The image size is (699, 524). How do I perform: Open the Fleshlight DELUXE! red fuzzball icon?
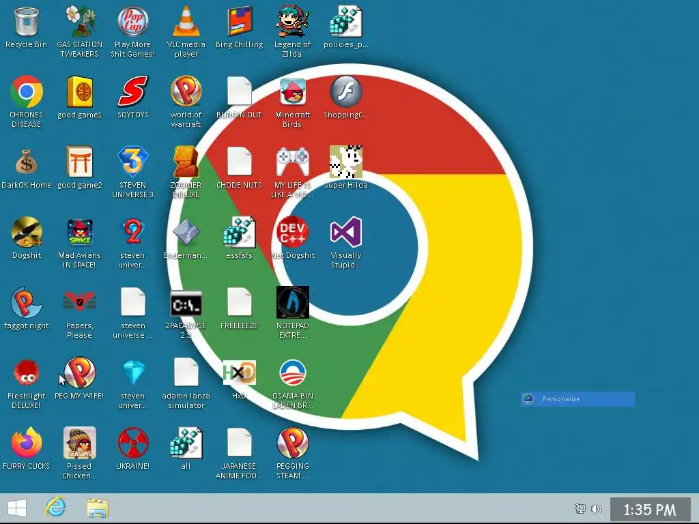click(27, 373)
